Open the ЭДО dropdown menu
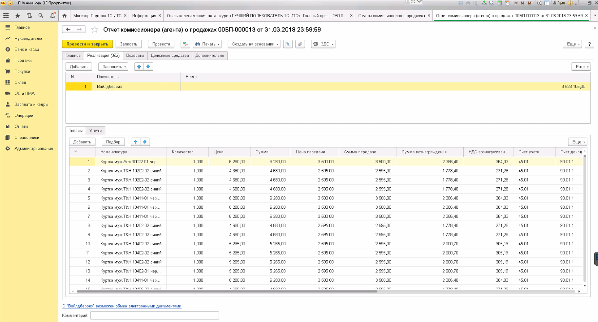598x322 pixels. coord(323,44)
